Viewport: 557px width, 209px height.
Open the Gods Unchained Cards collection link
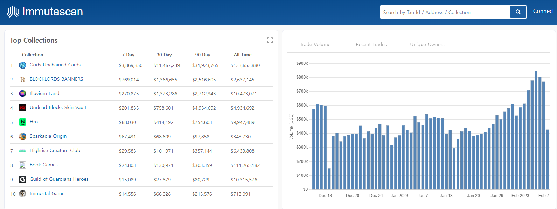pyautogui.click(x=55, y=65)
